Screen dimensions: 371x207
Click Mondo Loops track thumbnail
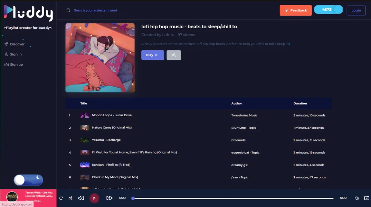[x=85, y=115]
